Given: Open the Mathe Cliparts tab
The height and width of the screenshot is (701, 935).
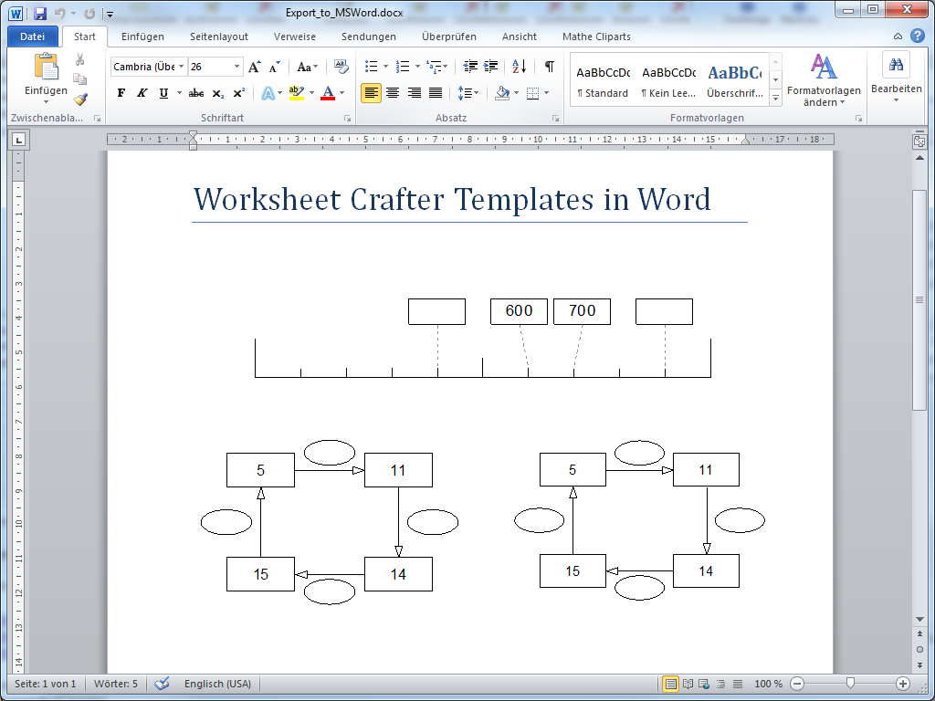Looking at the screenshot, I should 596,37.
